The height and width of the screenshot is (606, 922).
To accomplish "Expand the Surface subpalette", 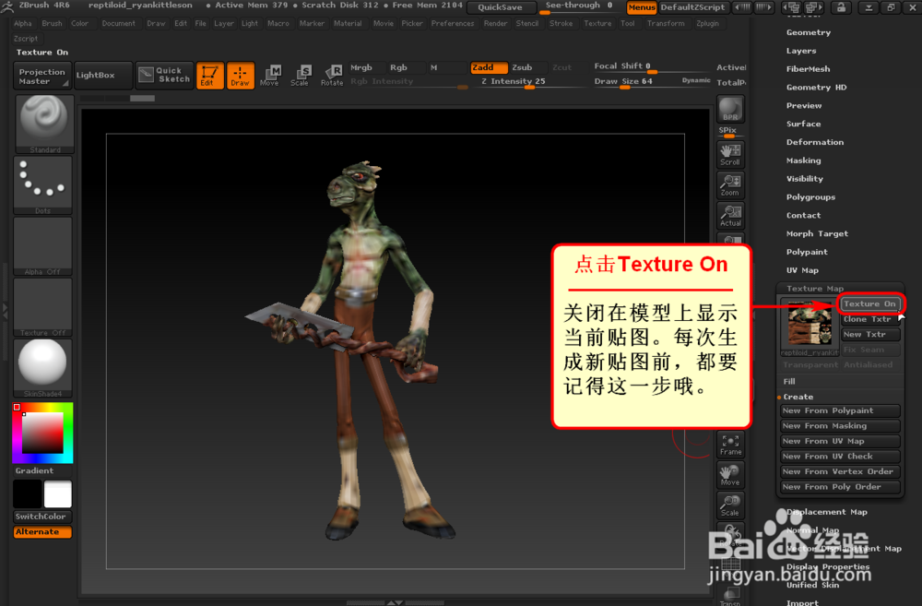I will (803, 124).
